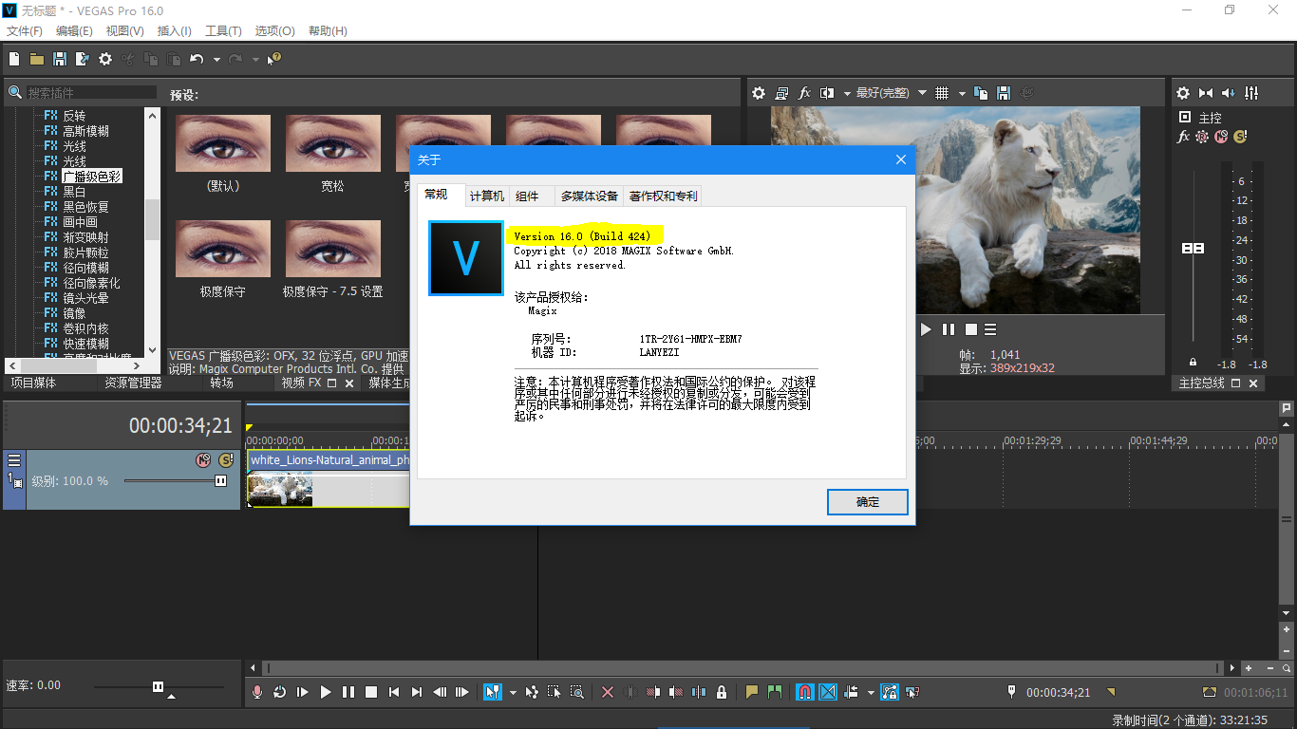Switch to 著作权和专利 tab
Screen dimensions: 1297x729
click(x=663, y=196)
